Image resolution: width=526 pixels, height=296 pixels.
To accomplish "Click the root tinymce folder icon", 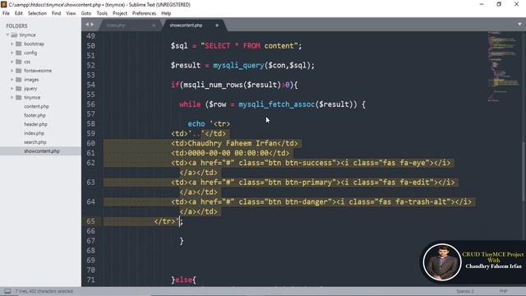I will [14, 35].
